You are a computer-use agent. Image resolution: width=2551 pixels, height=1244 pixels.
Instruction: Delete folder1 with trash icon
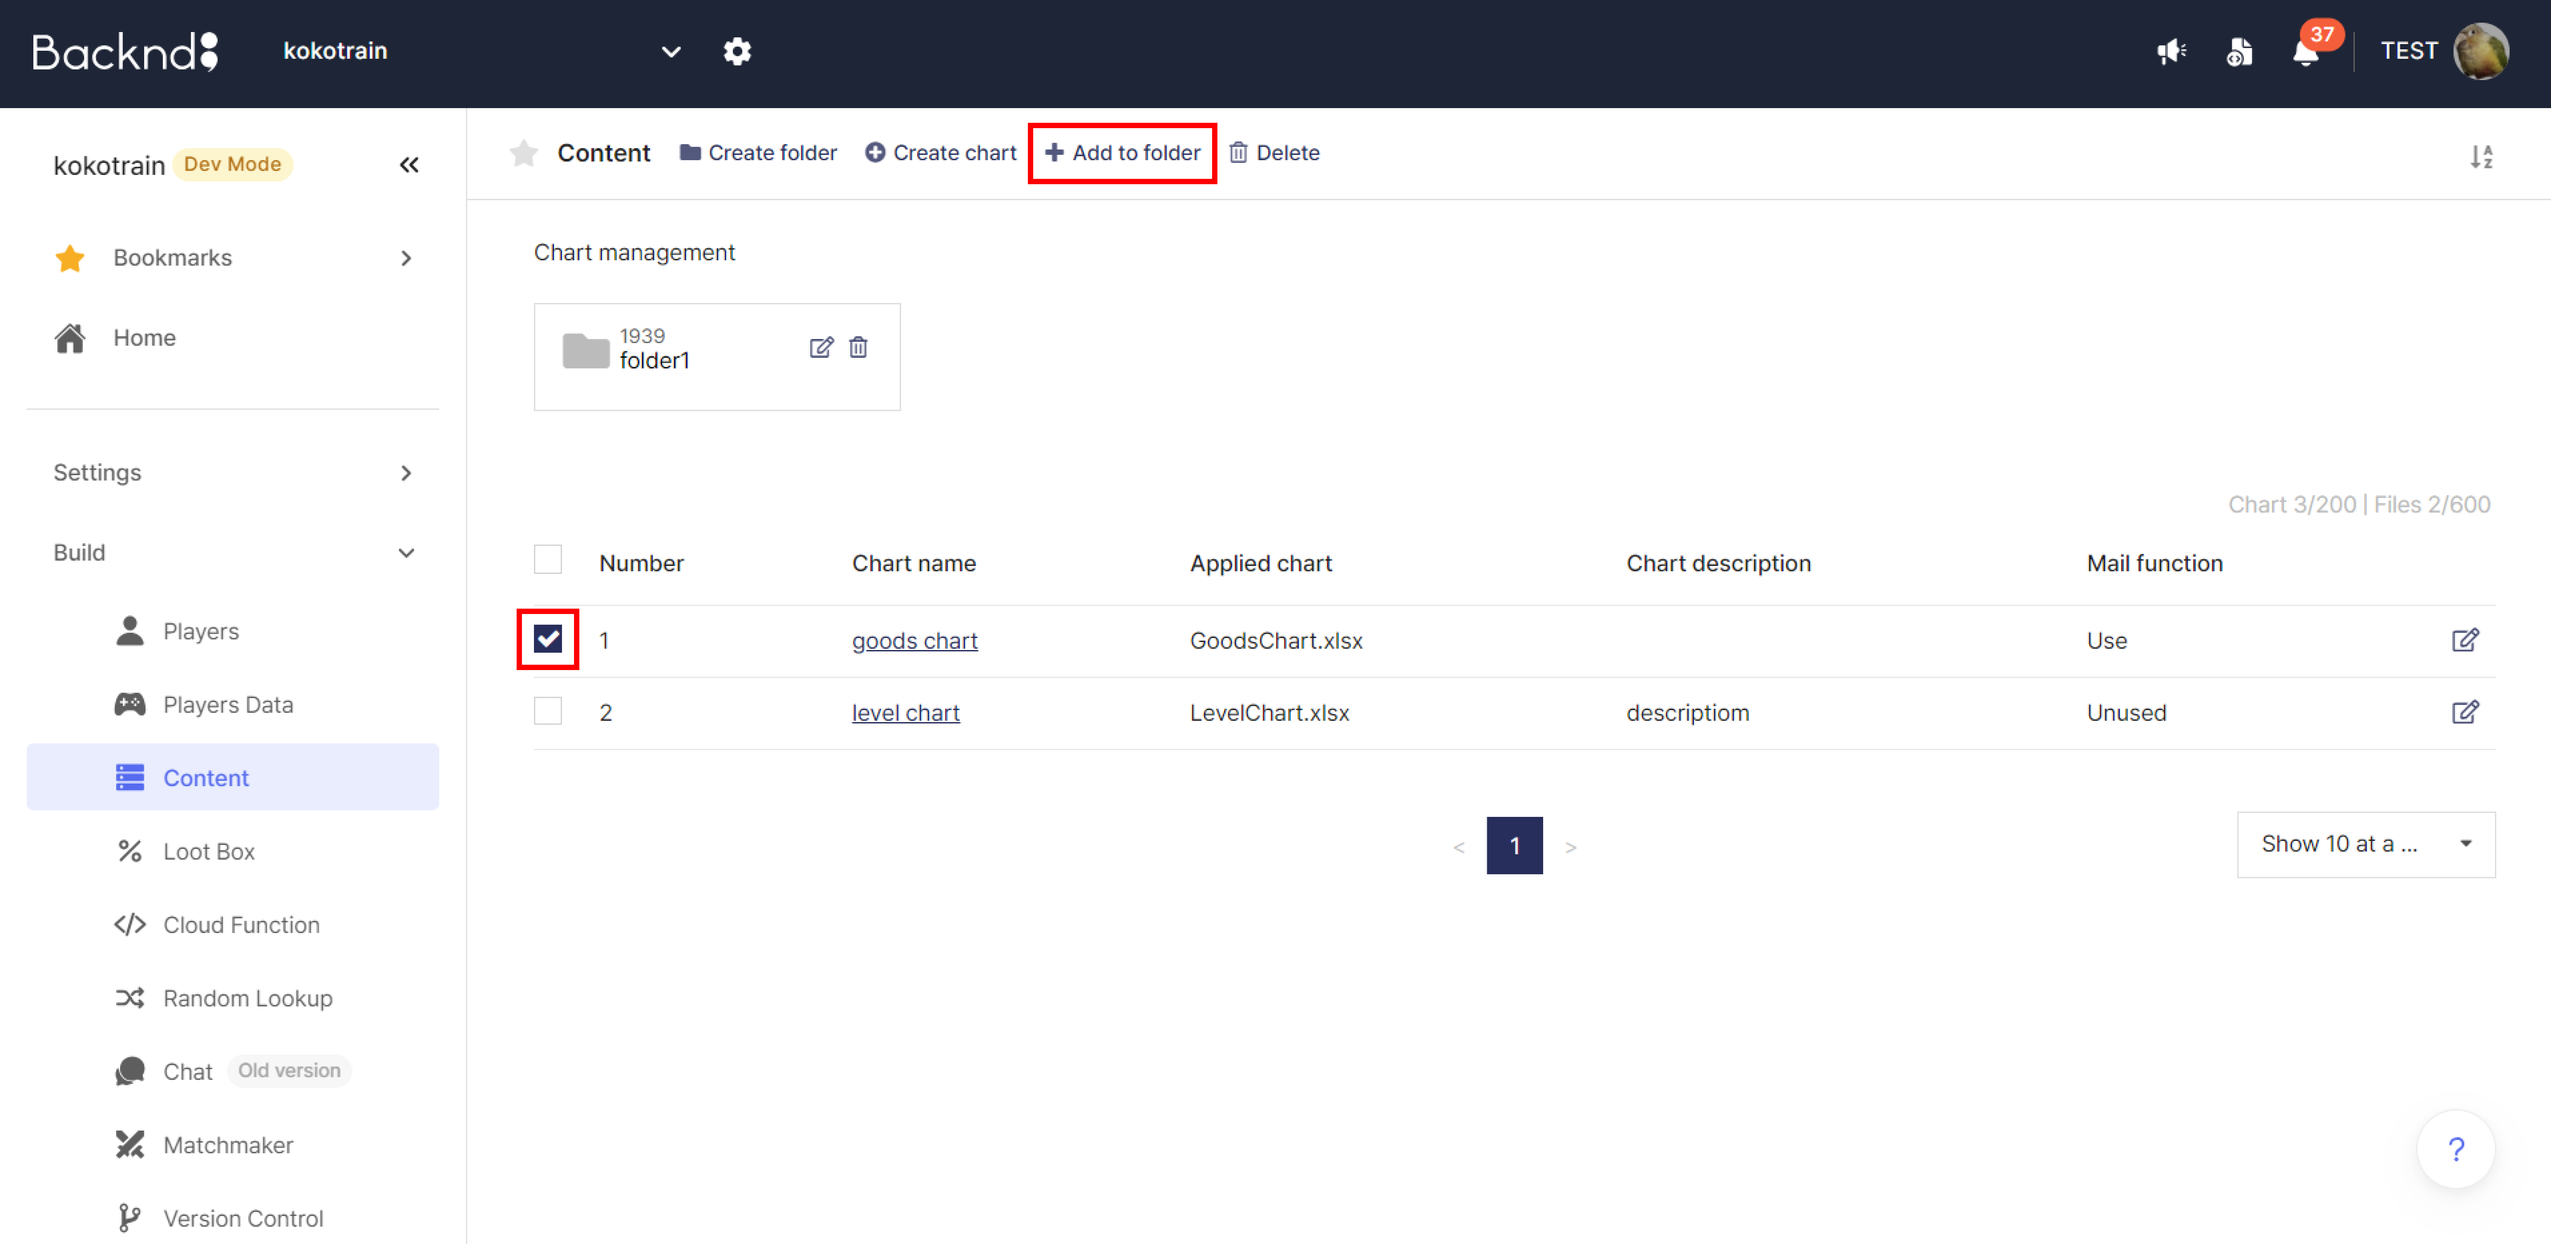coord(859,348)
